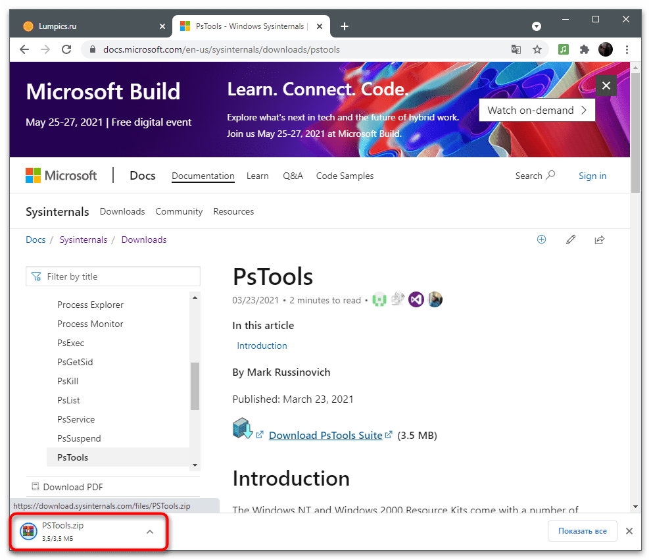Dismiss the Microsoft Build banner

[x=606, y=86]
